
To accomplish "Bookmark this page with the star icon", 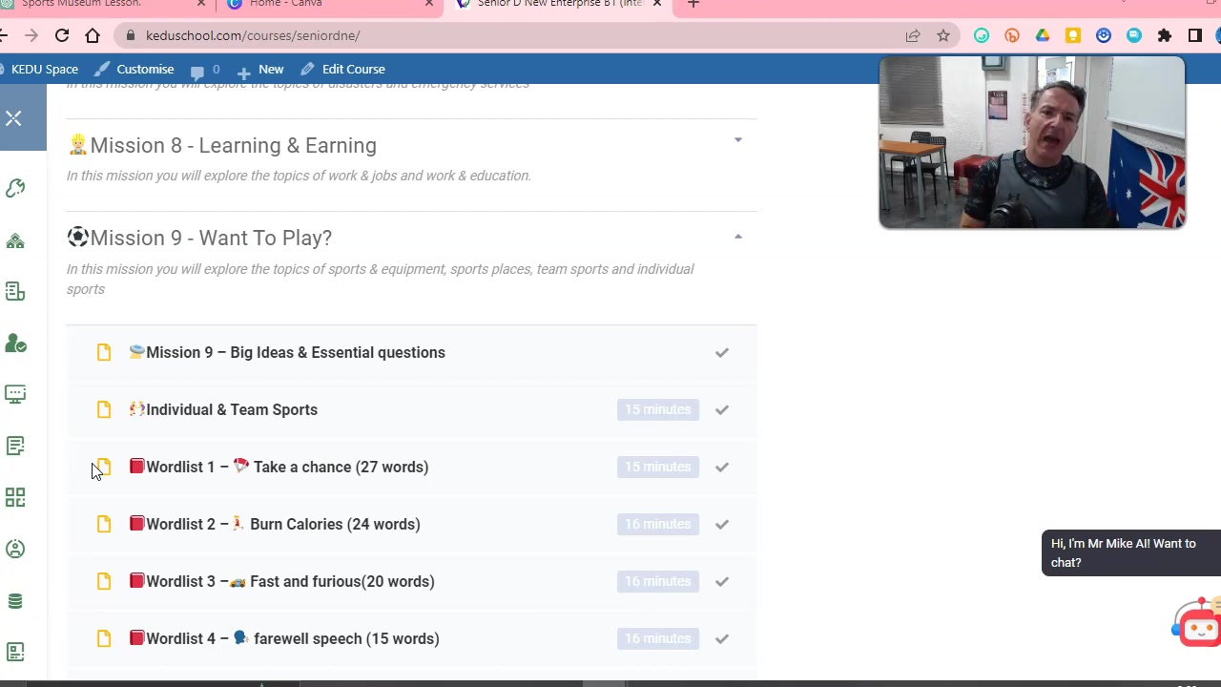I will (x=943, y=35).
